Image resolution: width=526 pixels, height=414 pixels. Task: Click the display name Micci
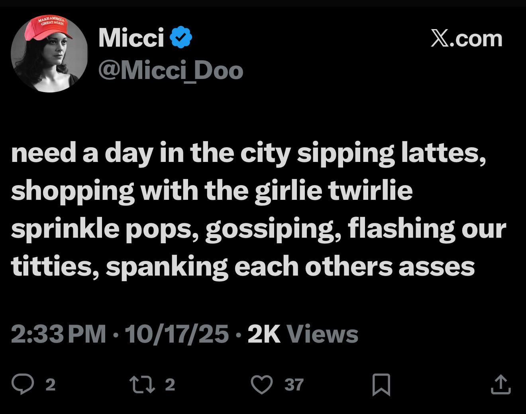131,38
